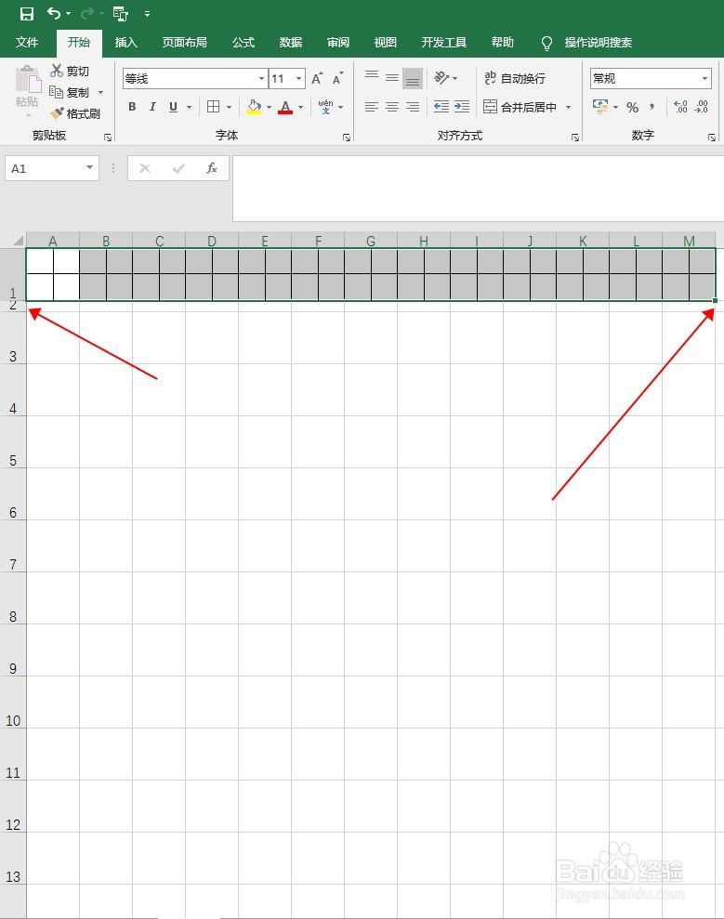
Task: Expand the Underline style dropdown arrow
Action: coord(189,107)
